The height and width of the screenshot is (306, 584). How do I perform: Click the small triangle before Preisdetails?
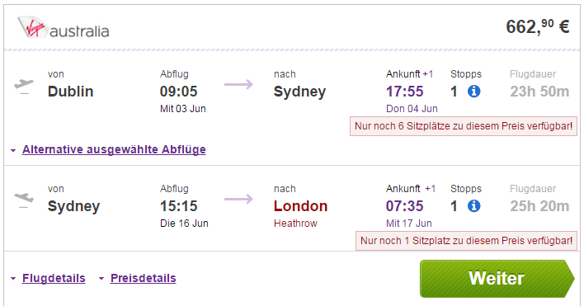tap(101, 279)
